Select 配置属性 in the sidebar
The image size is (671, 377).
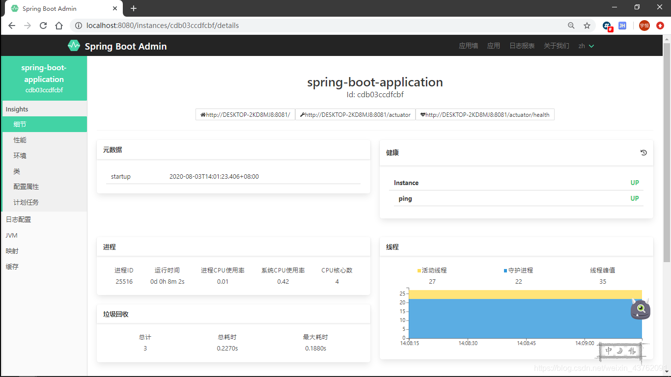pyautogui.click(x=44, y=187)
